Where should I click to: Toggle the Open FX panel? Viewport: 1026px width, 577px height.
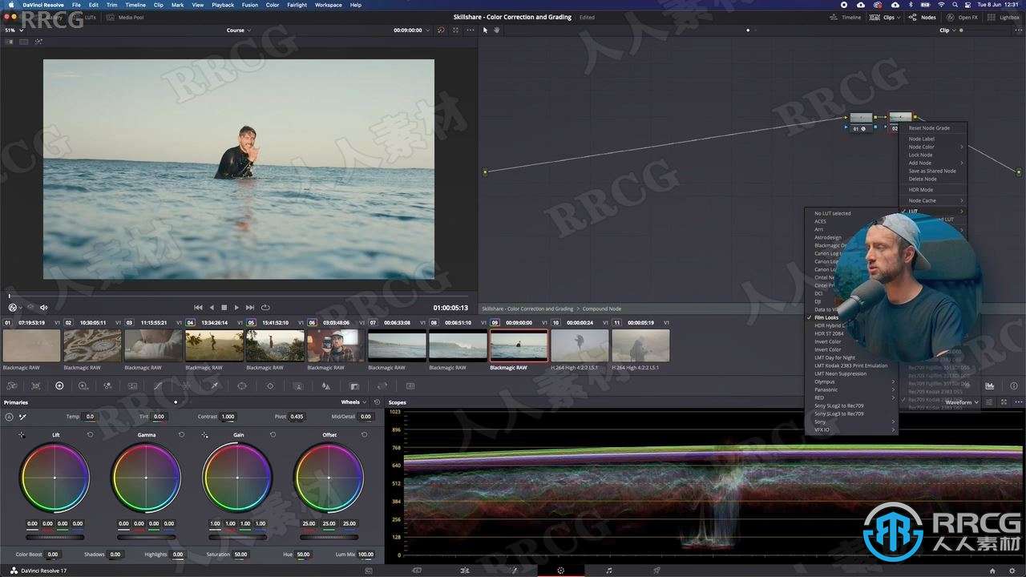963,17
